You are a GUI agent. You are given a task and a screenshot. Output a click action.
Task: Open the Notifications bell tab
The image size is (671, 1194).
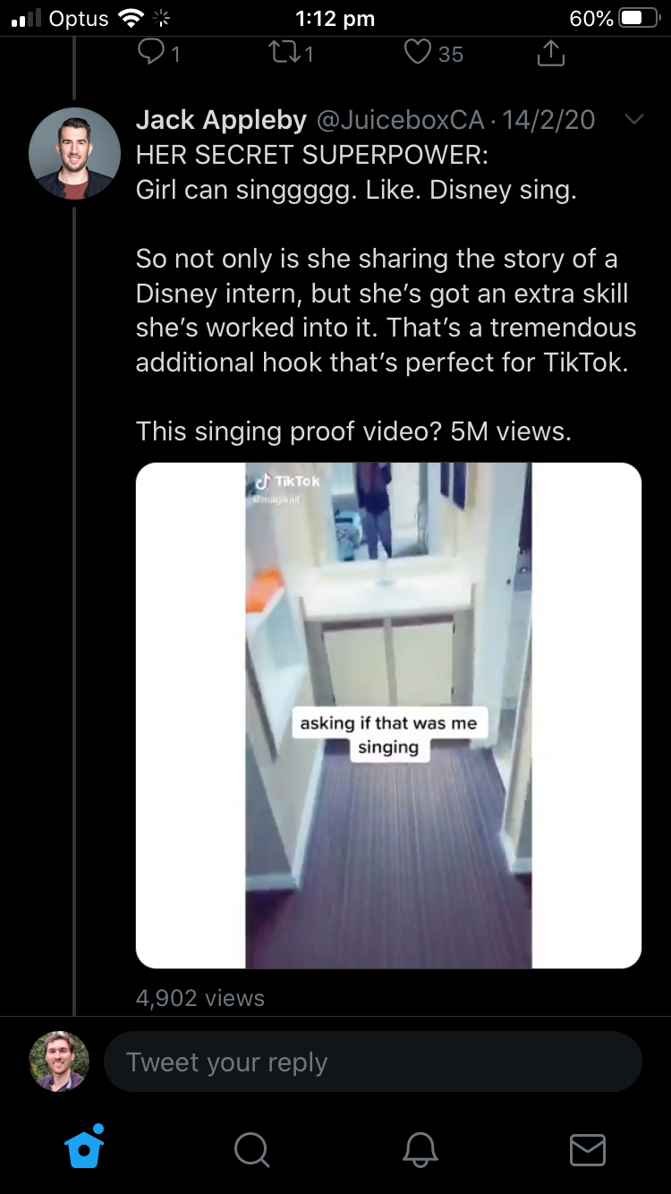[x=420, y=1149]
